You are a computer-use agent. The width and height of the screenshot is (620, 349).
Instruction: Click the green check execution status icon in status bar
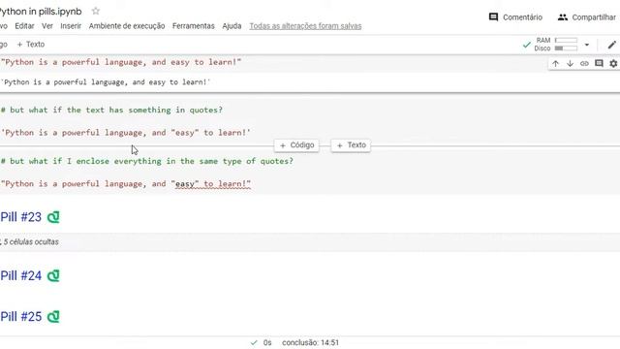click(254, 342)
